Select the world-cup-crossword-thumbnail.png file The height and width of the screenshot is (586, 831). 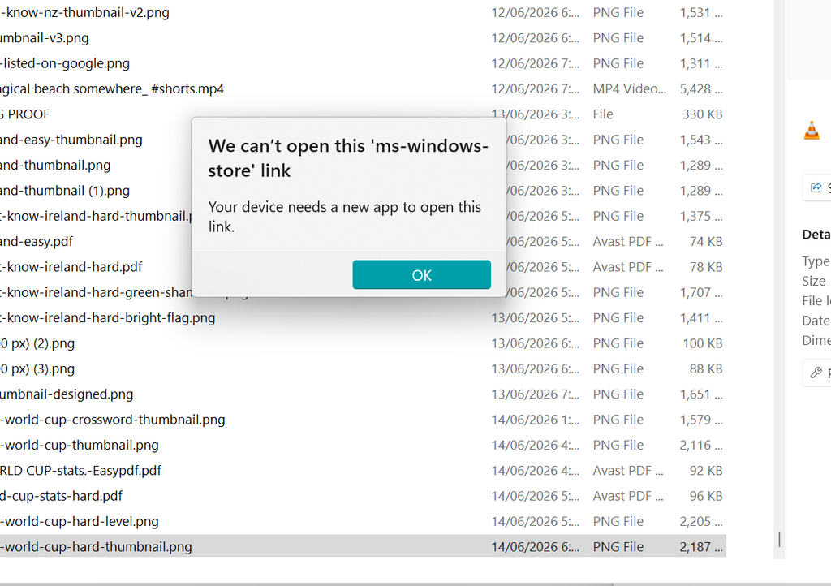tap(363, 420)
